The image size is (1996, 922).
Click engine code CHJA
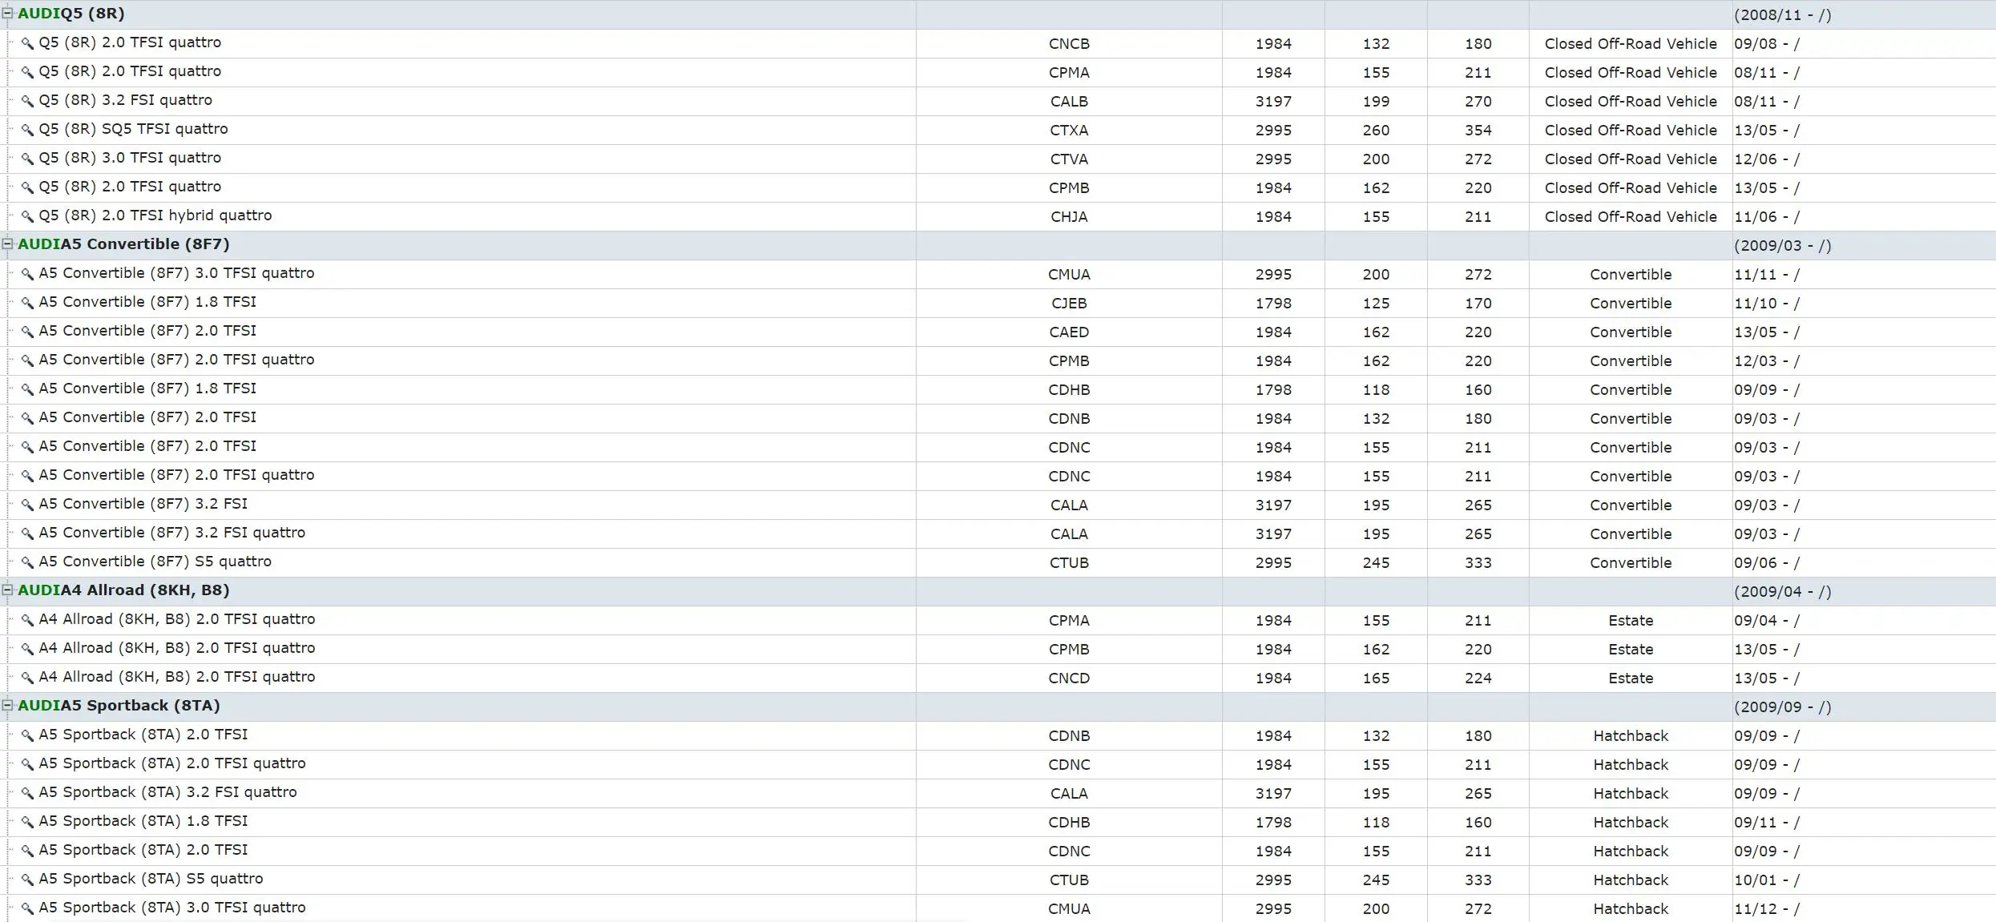tap(1069, 217)
